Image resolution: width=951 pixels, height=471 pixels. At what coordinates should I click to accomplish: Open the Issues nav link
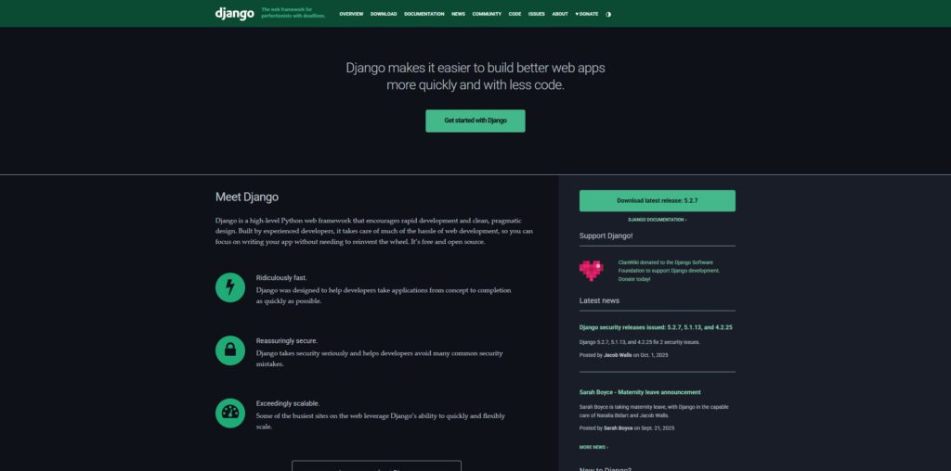(537, 14)
